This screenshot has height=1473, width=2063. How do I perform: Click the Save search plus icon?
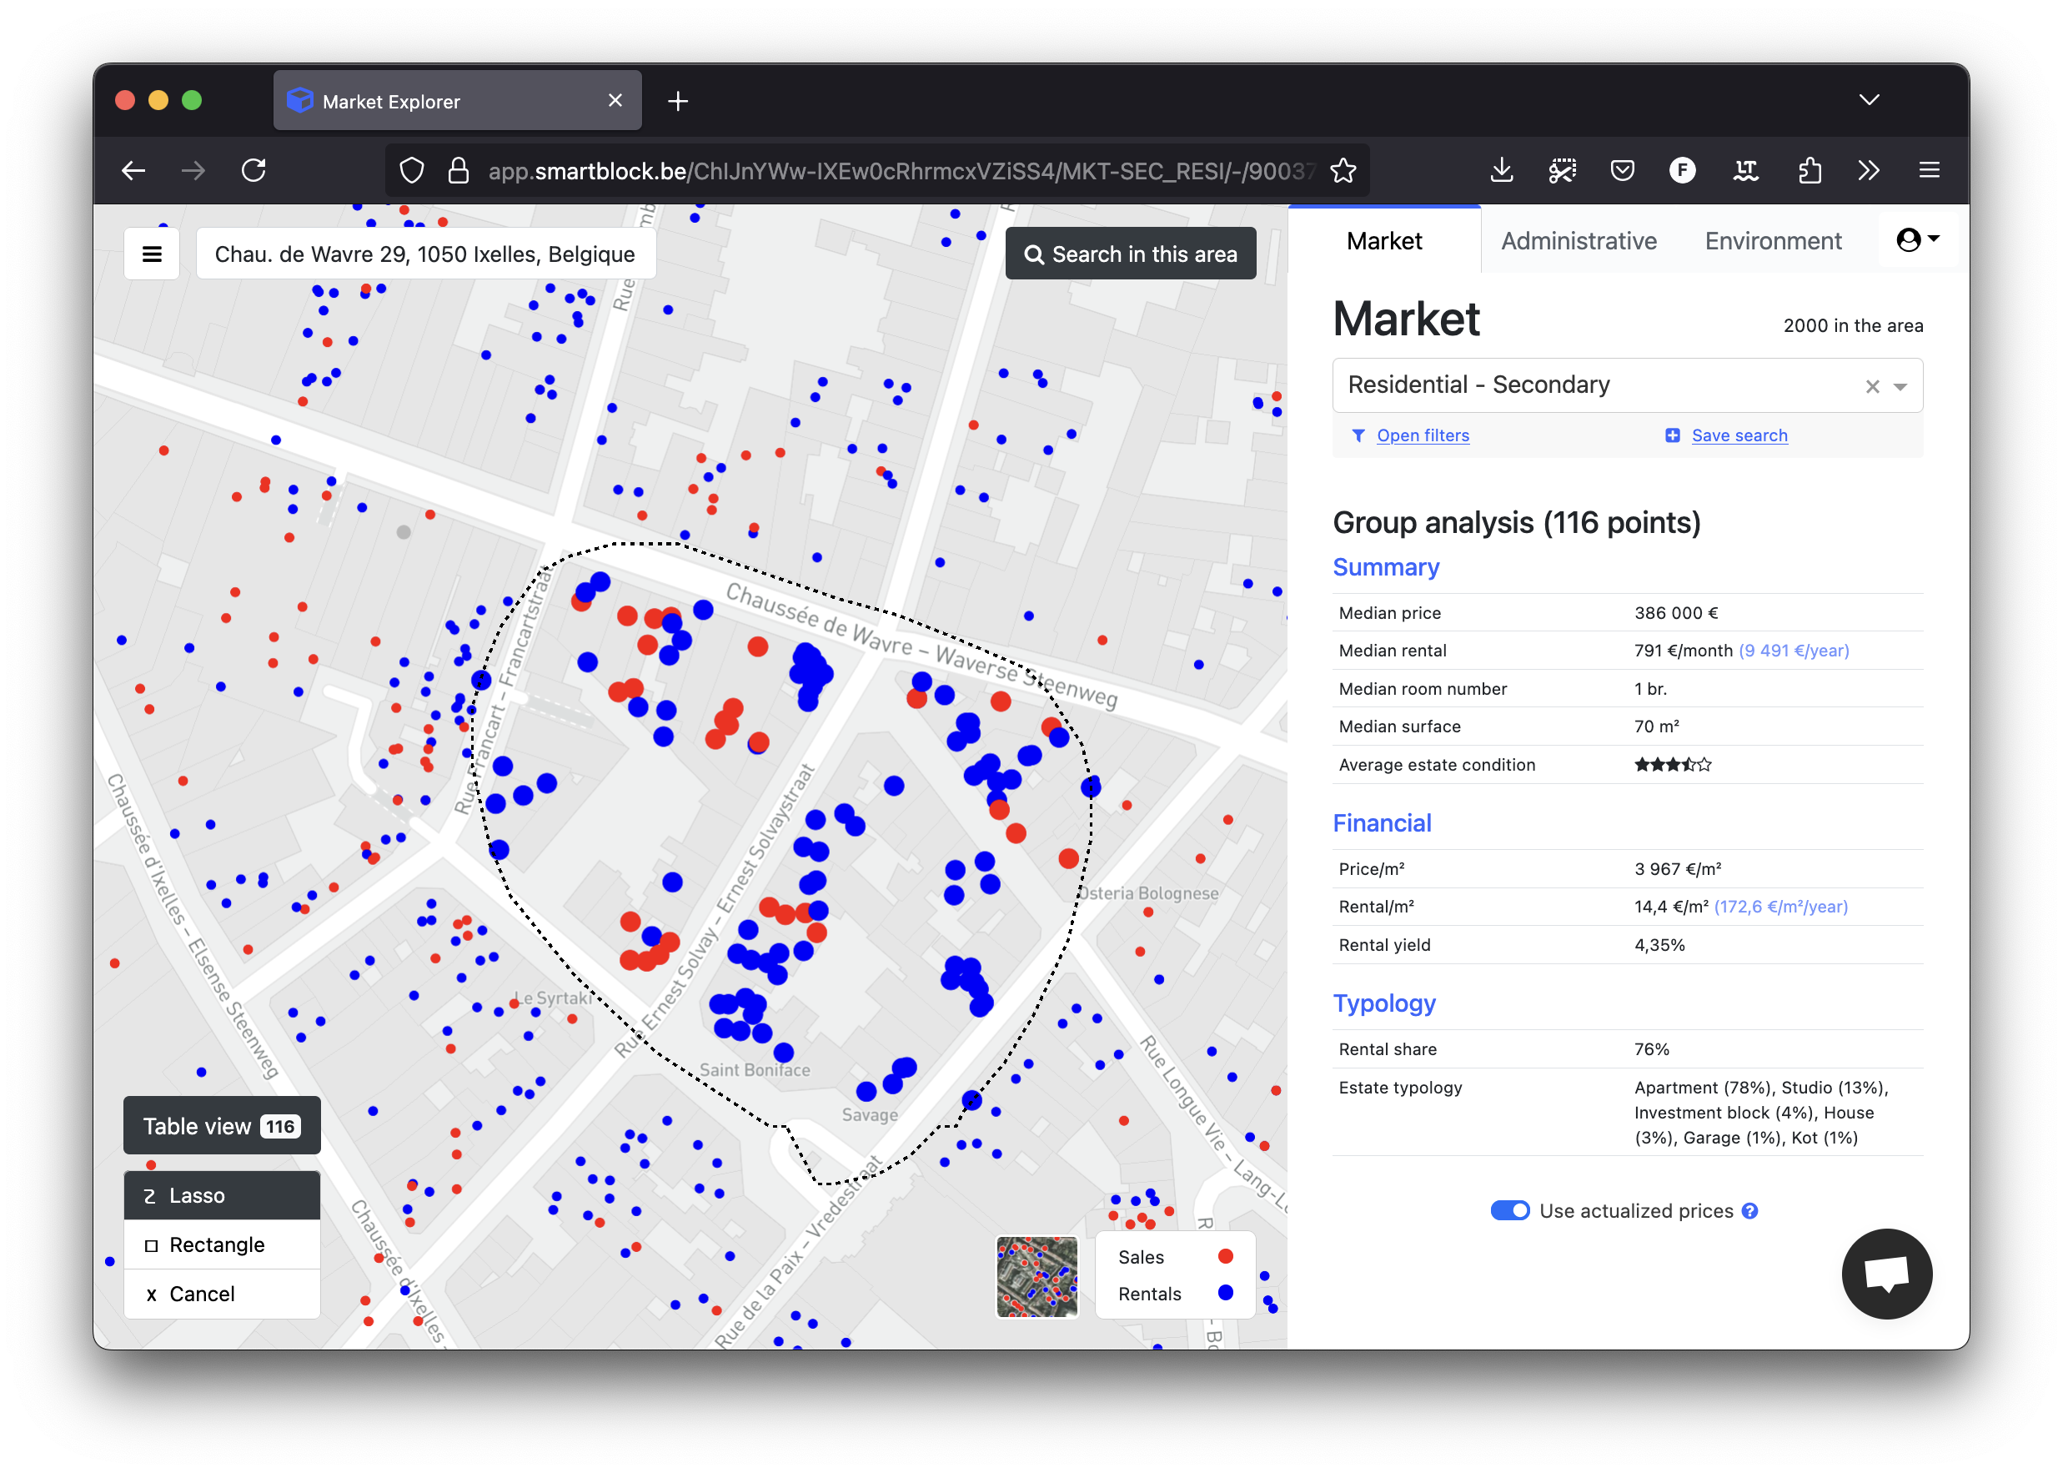tap(1672, 435)
